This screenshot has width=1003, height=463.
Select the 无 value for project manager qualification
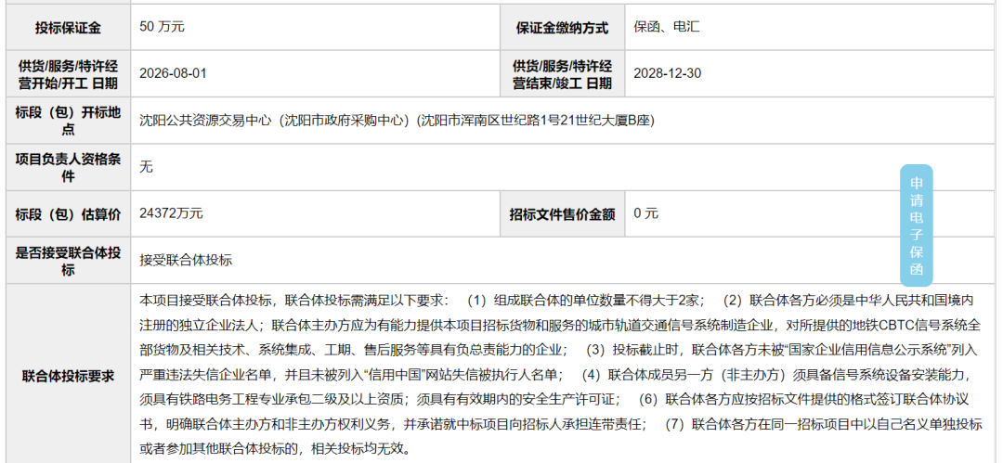[147, 167]
